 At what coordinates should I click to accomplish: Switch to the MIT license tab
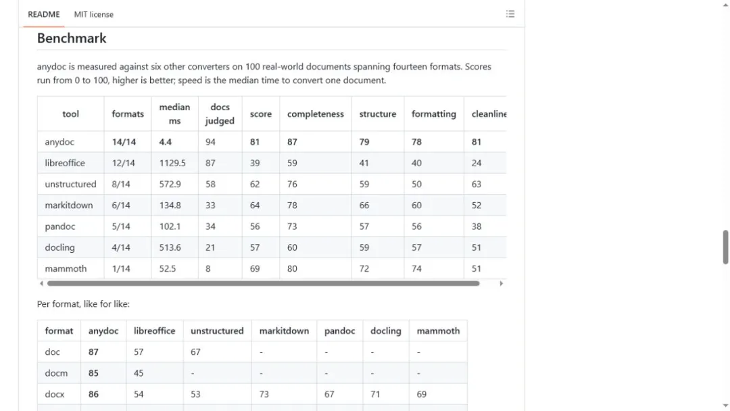[93, 14]
